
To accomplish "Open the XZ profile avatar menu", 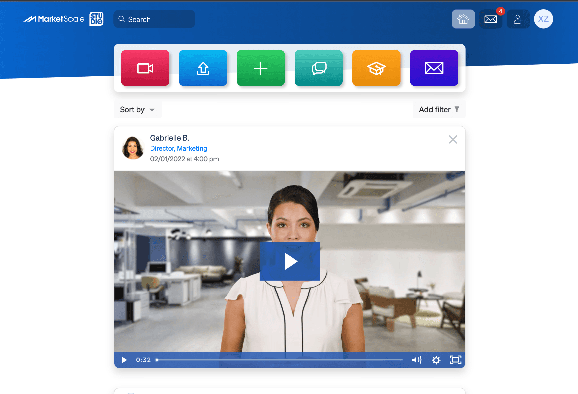I will 543,19.
